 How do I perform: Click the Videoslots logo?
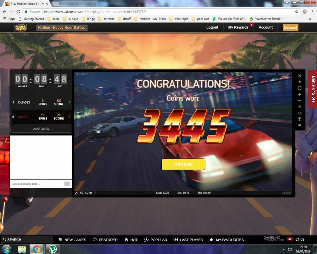(x=20, y=28)
